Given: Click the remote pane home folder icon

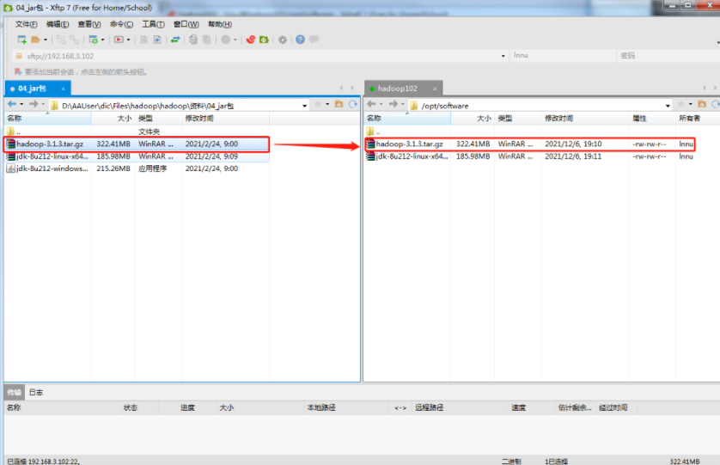Looking at the screenshot, I should tap(702, 104).
